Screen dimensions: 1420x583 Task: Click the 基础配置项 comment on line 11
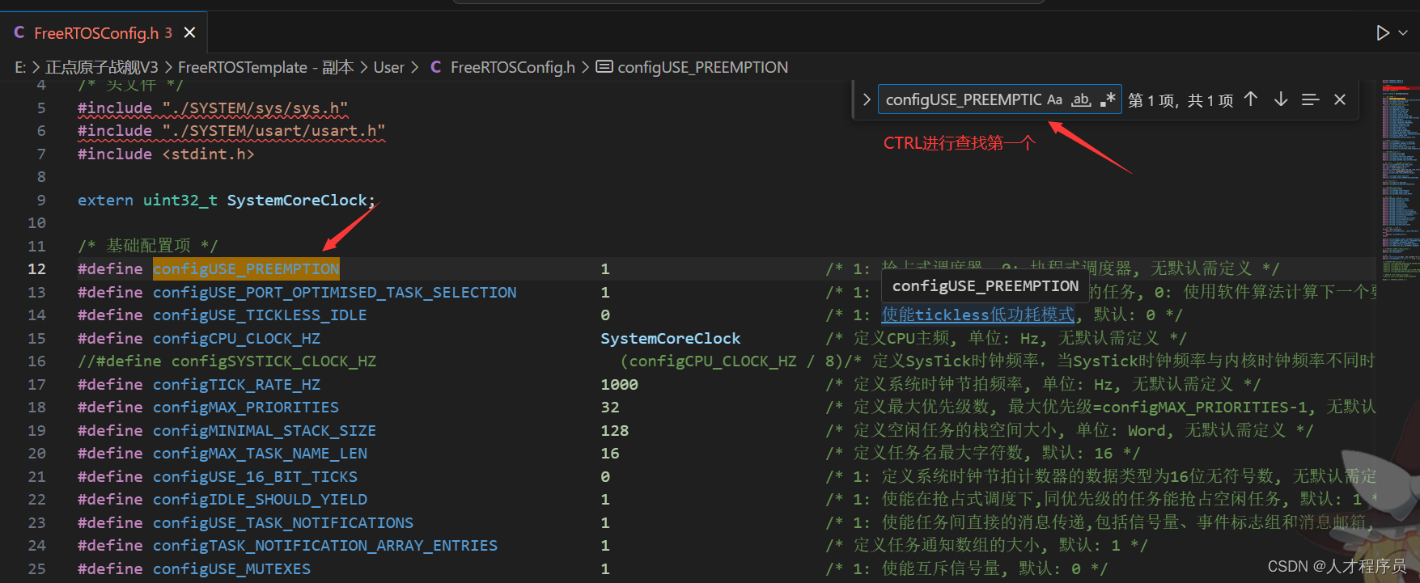[x=148, y=245]
